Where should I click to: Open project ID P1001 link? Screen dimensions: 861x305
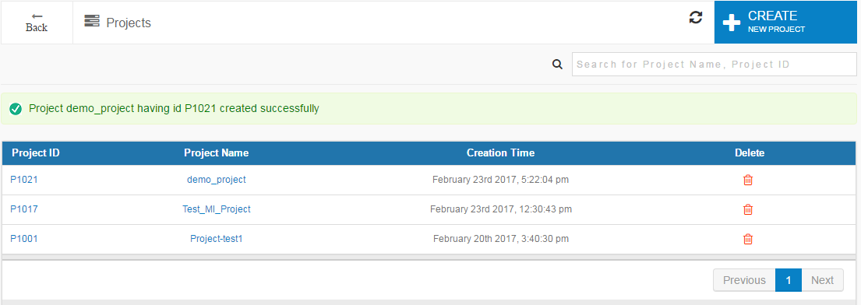point(24,239)
